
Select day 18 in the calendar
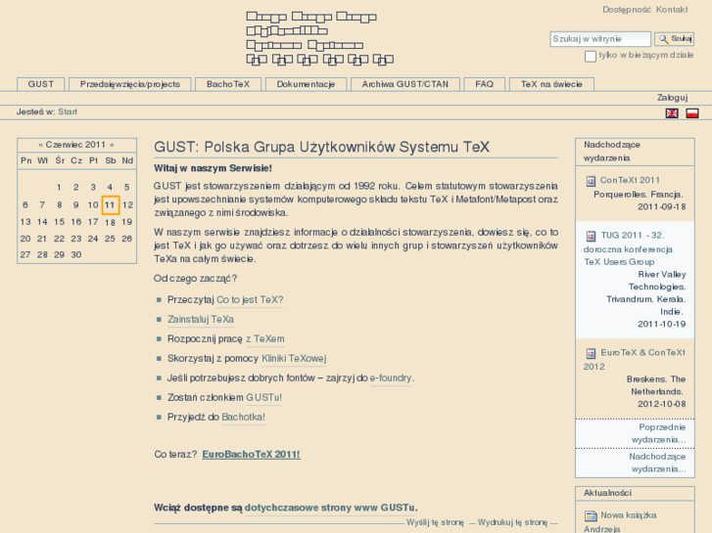click(x=110, y=222)
